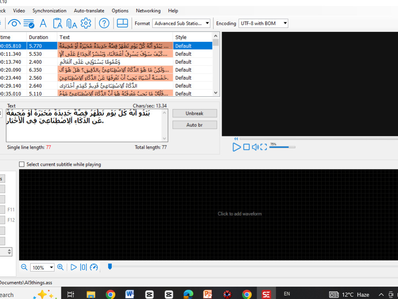The height and width of the screenshot is (299, 398).
Task: Click the column A replace icon
Action: pyautogui.click(x=72, y=24)
